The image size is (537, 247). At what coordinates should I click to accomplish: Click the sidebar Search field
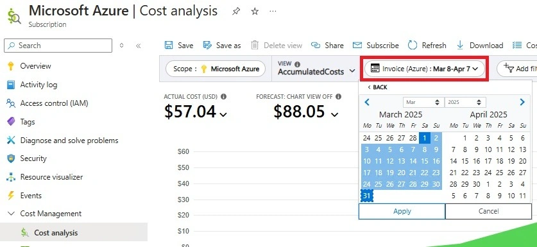pos(58,46)
